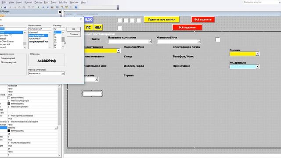Click Всё удалить button beside Удалить все записи

click(x=203, y=19)
